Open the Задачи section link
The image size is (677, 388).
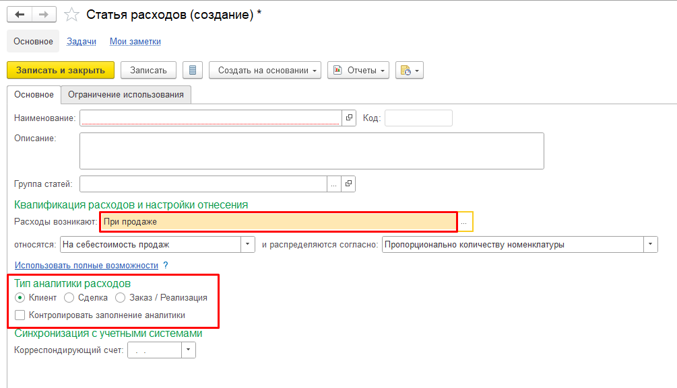click(x=82, y=41)
